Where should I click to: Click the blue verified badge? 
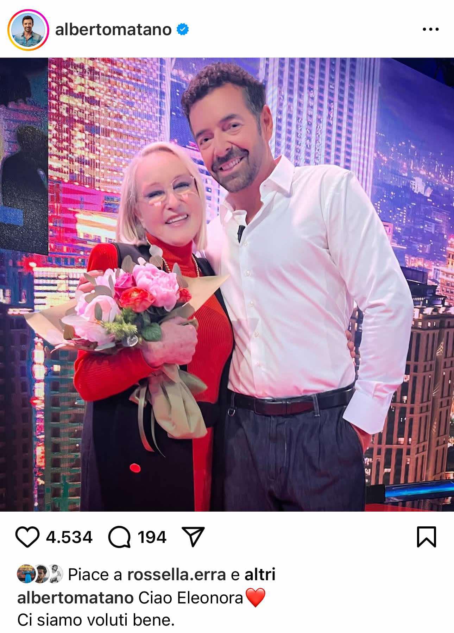[x=182, y=30]
